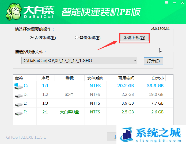Click the 33.3 GB total size value
This screenshot has width=186, height=144.
155,86
